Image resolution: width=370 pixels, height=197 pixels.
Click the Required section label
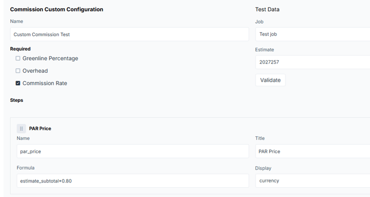[20, 49]
